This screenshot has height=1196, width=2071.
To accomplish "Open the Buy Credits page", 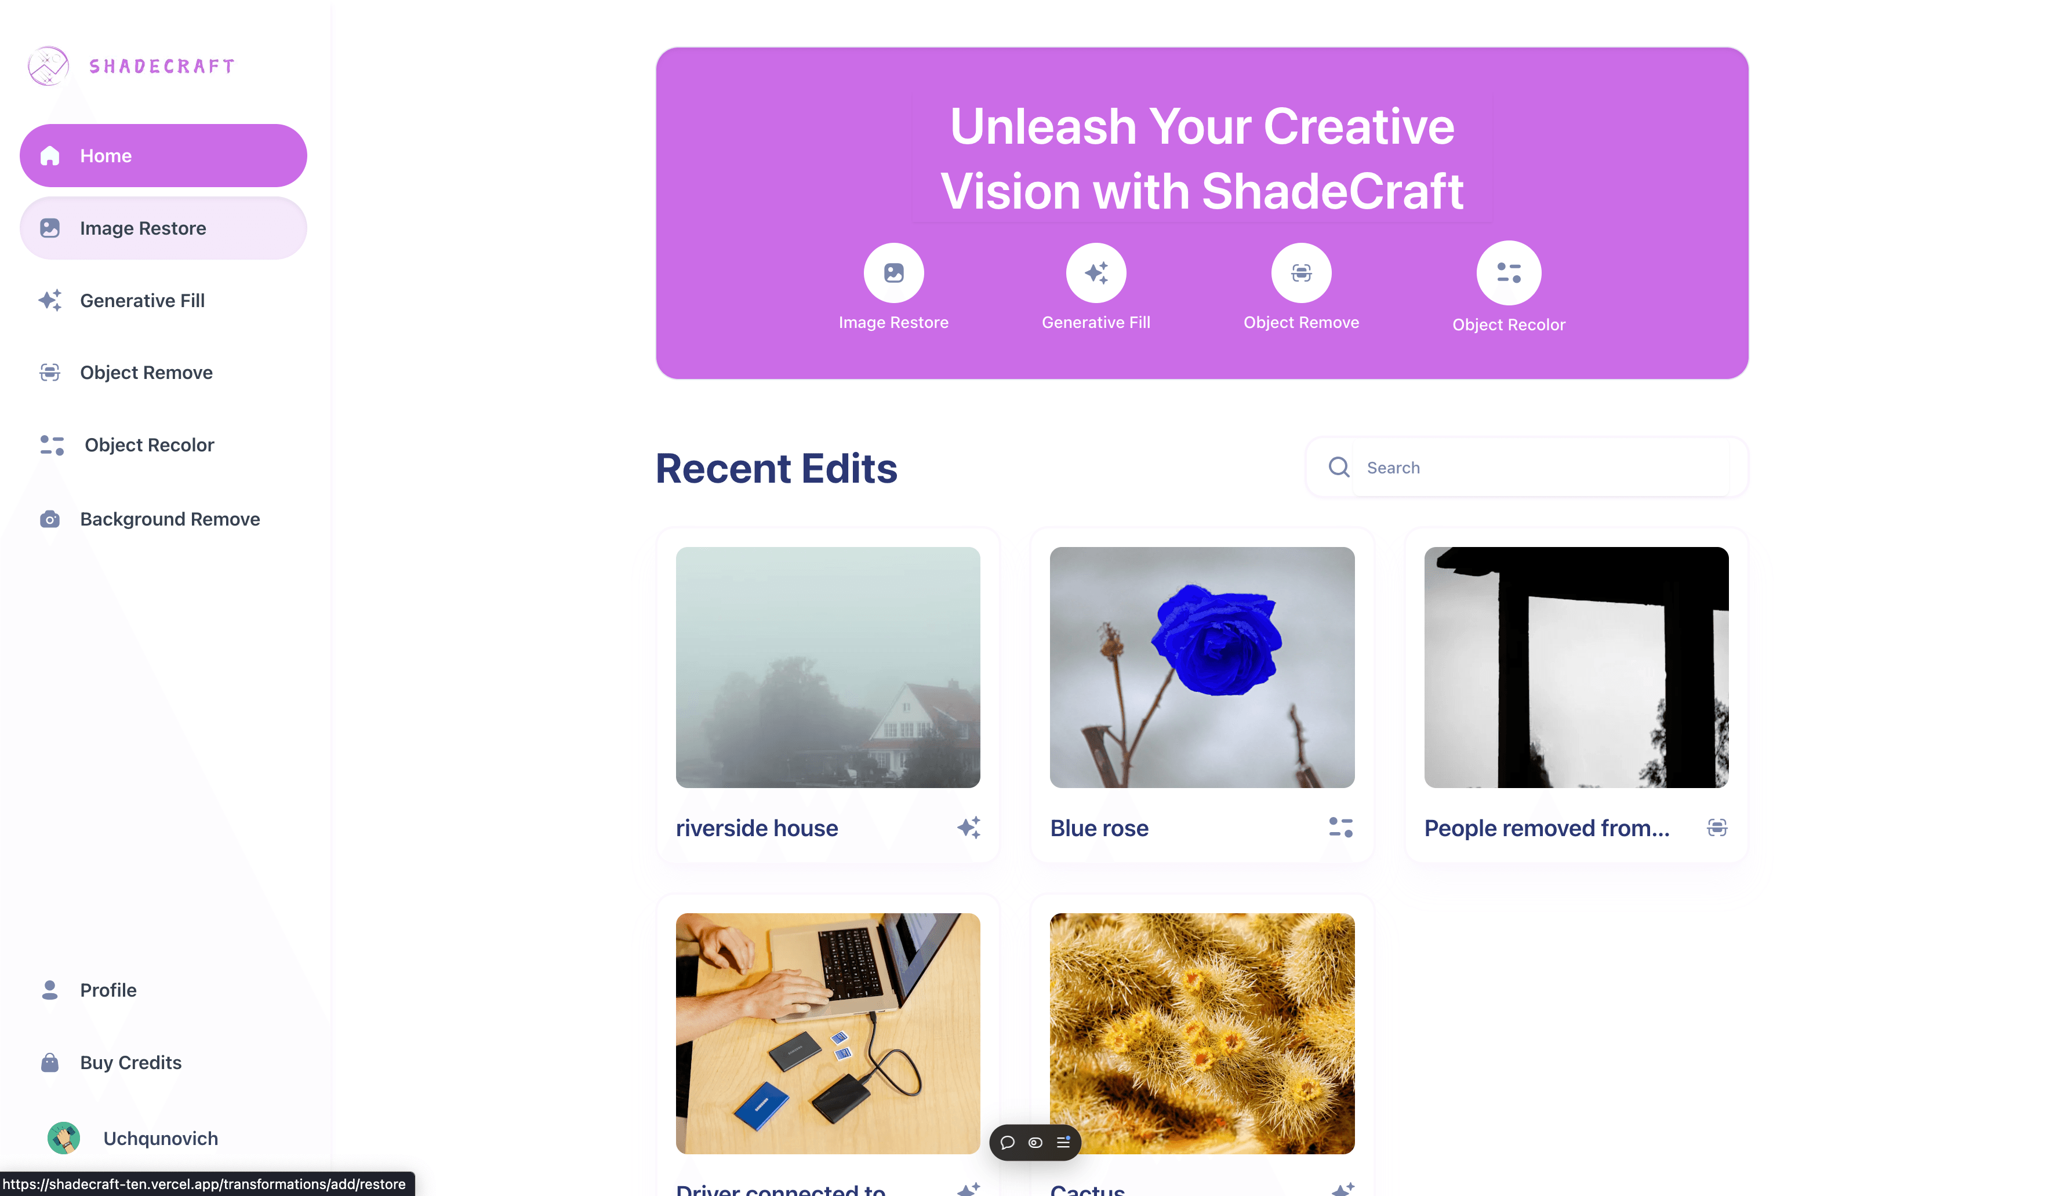I will point(163,1062).
